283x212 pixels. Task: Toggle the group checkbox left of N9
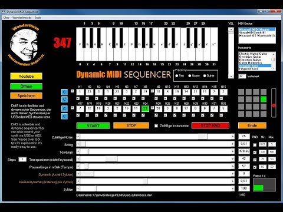coord(152,91)
